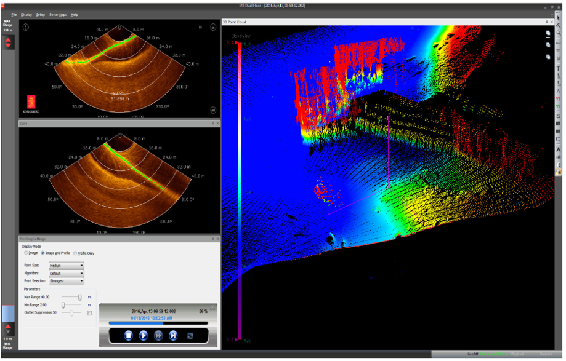Click the Max Range slider handle
This screenshot has width=566, height=361.
click(x=80, y=297)
